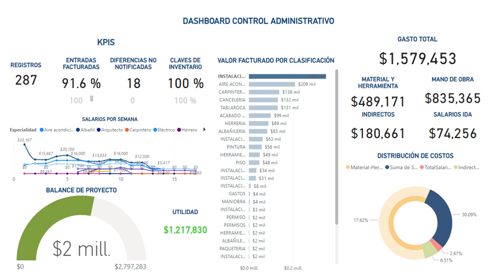Click the Aire acondicionado legend marker dot
This screenshot has height=274, width=489.
(x=41, y=130)
